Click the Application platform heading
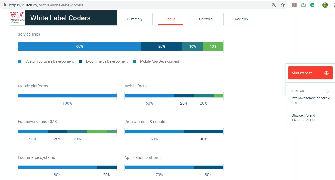Viewport: 335px width, 180px height. (x=143, y=157)
